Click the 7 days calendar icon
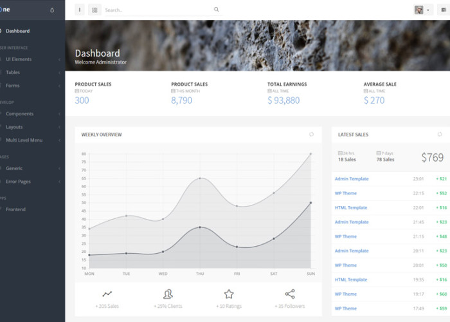The height and width of the screenshot is (322, 450). (x=379, y=153)
